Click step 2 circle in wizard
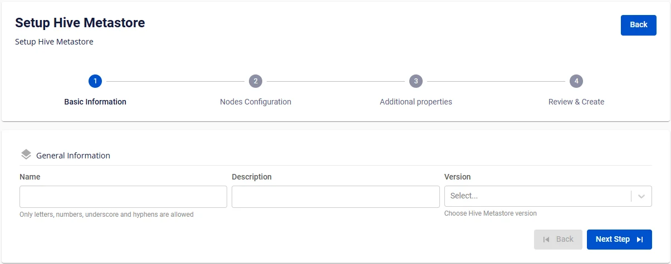The height and width of the screenshot is (264, 671). pos(256,81)
